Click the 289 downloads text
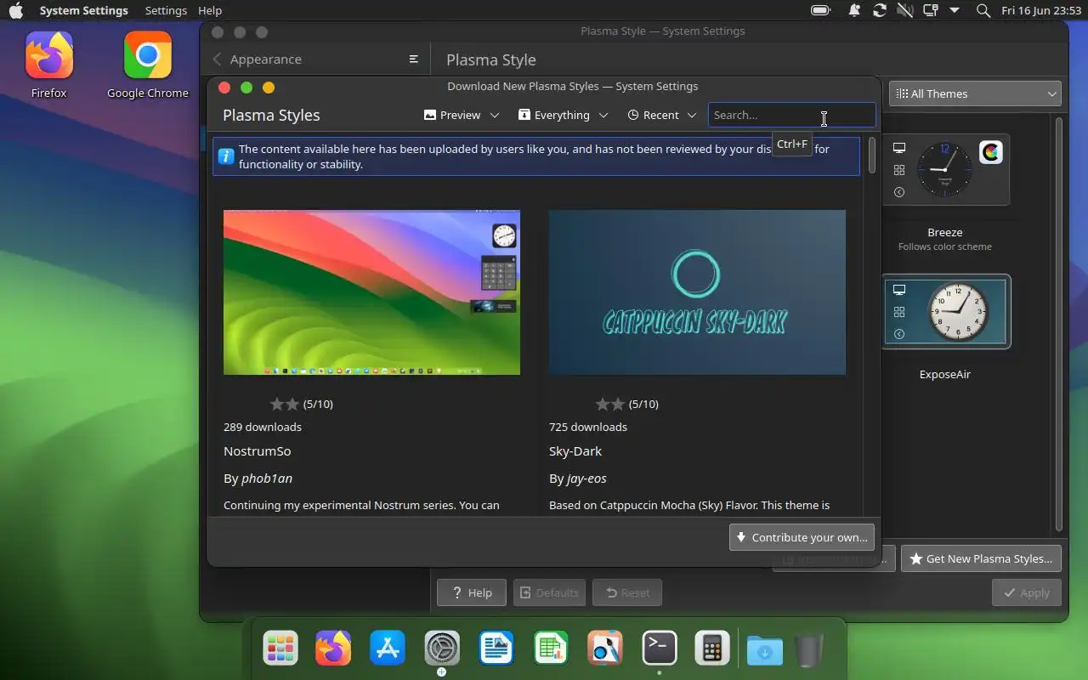The width and height of the screenshot is (1088, 680). pos(263,427)
